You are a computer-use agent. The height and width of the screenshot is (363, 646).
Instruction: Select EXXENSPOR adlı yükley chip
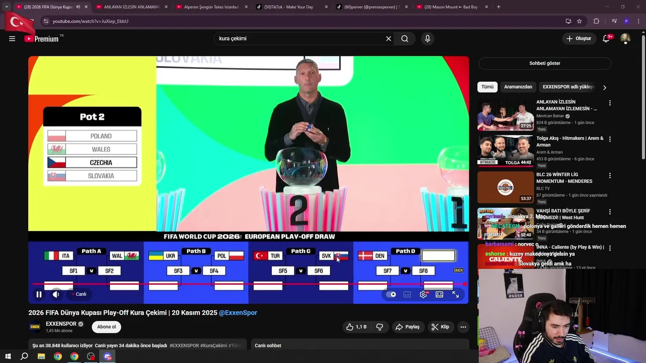click(x=568, y=87)
